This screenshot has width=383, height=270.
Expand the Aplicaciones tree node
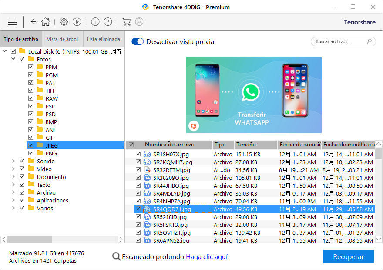coord(13,200)
